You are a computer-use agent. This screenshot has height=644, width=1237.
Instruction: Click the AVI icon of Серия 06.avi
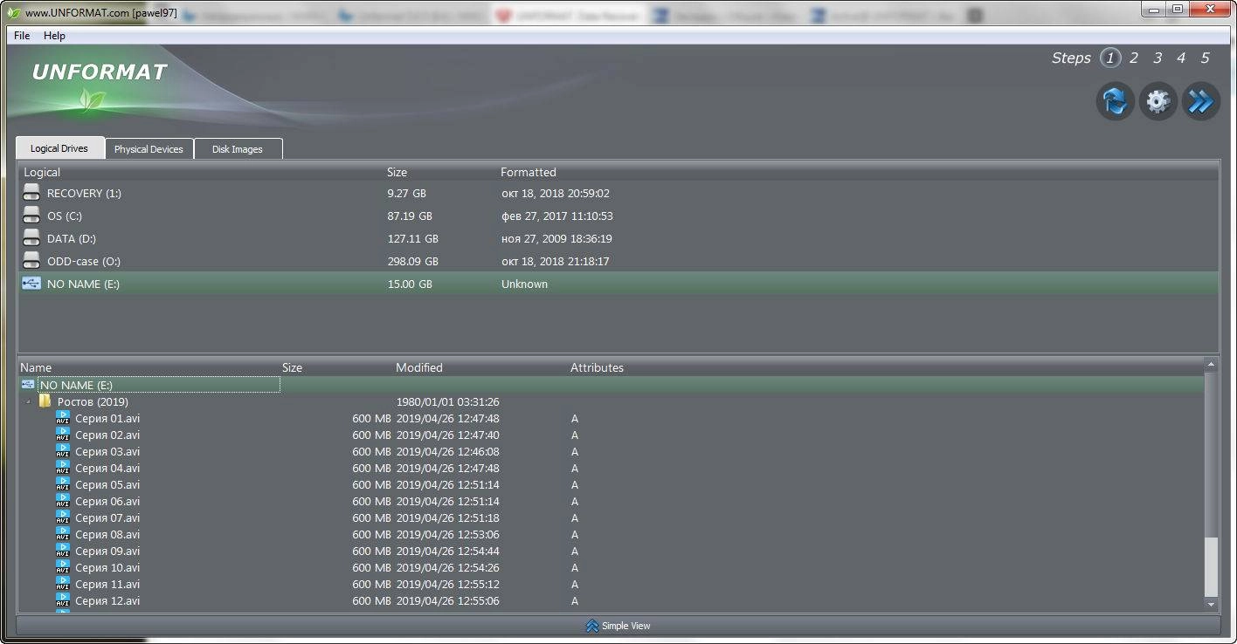point(63,501)
